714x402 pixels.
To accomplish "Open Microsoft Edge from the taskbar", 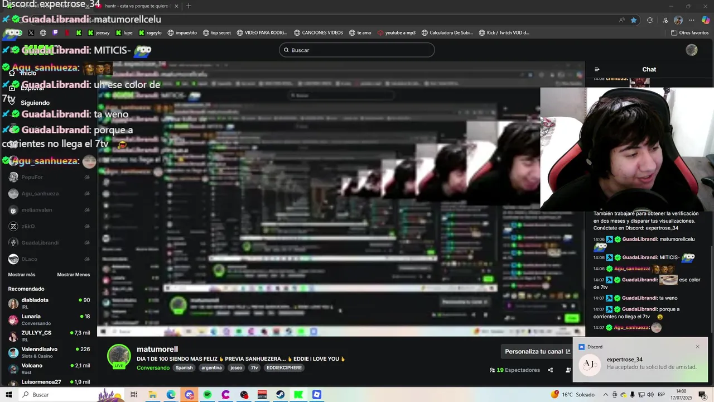I will [x=171, y=395].
